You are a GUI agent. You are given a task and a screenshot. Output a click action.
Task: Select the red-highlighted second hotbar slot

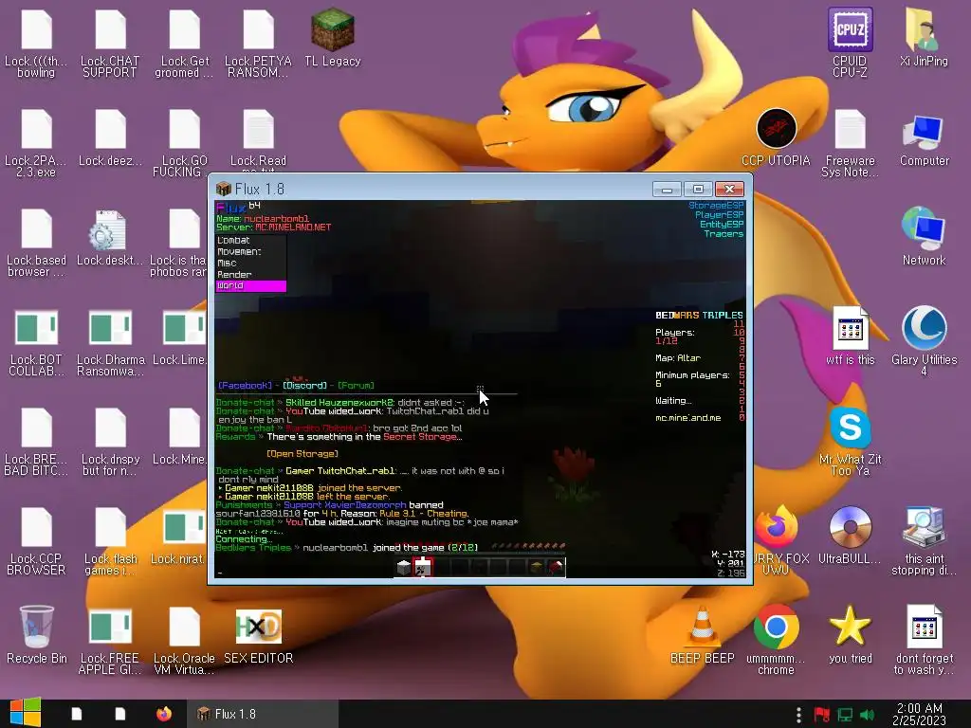(423, 567)
